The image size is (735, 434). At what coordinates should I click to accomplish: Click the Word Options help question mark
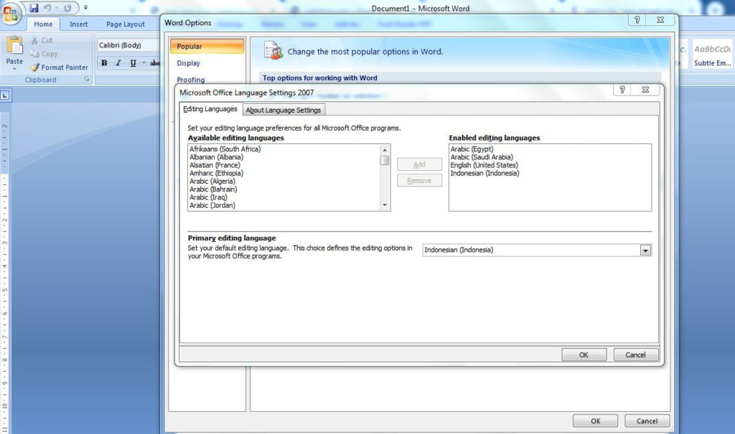coord(637,19)
